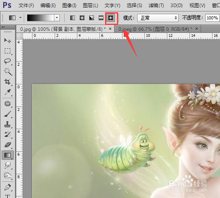Choose the Linear gradient style
The width and height of the screenshot is (220, 198).
point(73,18)
